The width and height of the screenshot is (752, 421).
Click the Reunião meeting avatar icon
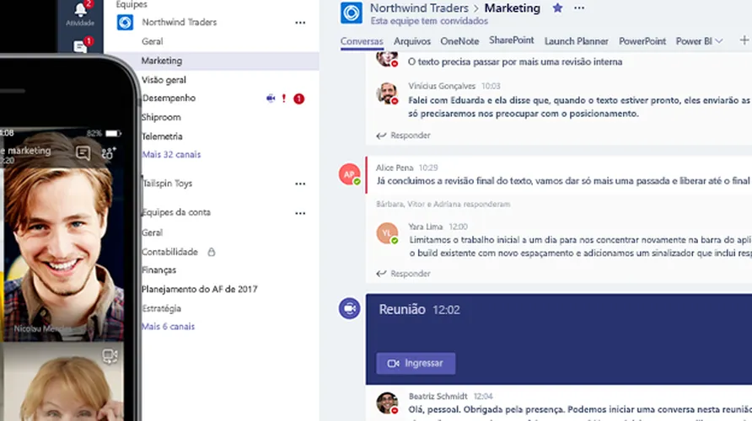click(x=350, y=308)
